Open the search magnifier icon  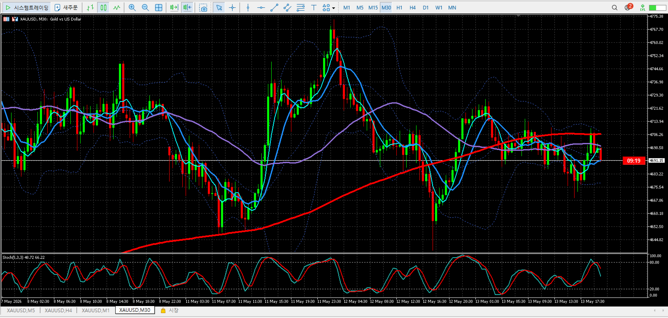pyautogui.click(x=614, y=7)
